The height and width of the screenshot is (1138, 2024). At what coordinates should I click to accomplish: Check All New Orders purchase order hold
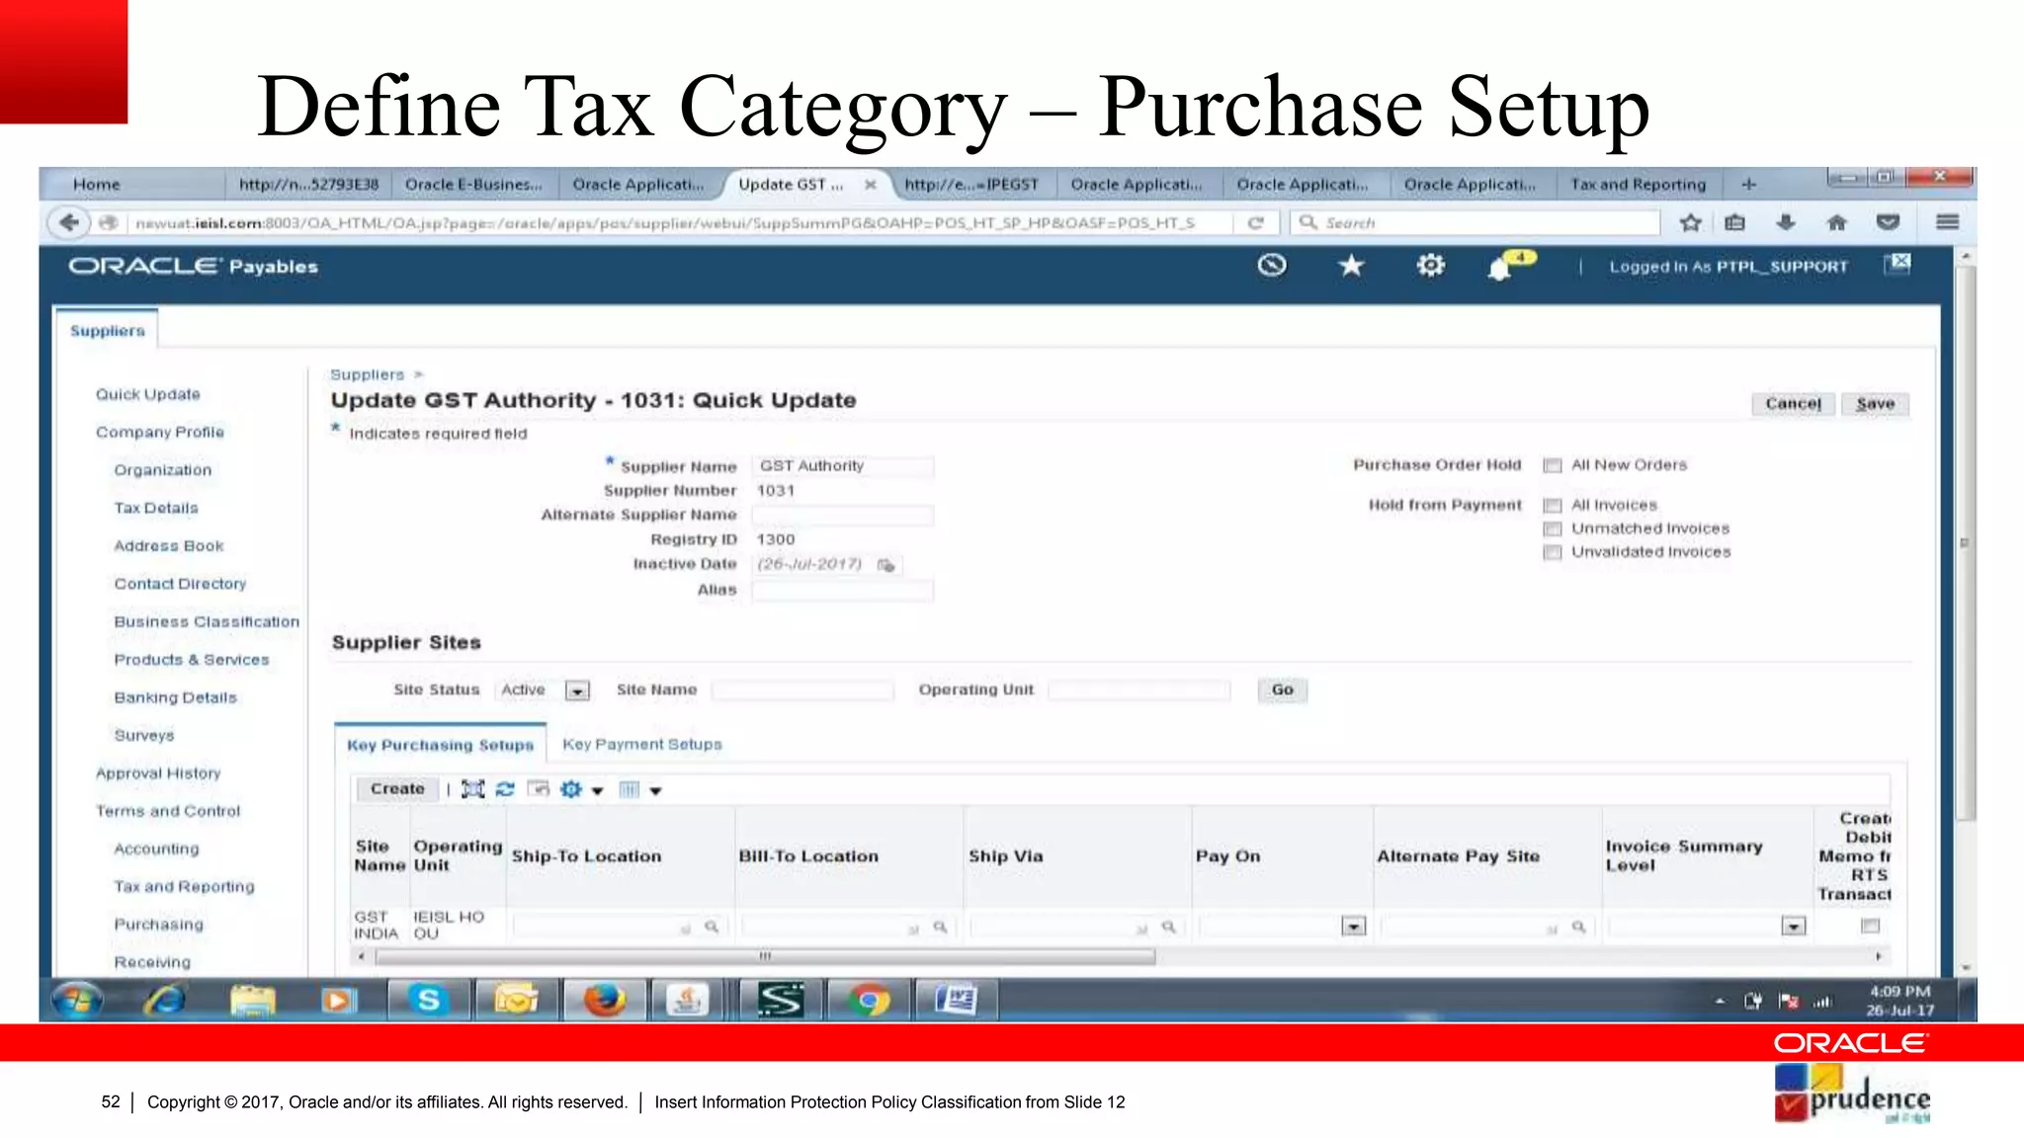tap(1553, 465)
